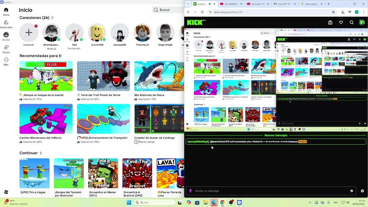
Task: Click 'Enviar un mensaje' chat input
Action: [270, 191]
